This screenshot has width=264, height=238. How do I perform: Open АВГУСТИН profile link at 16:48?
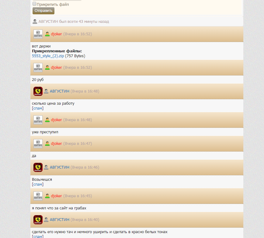tap(60, 91)
